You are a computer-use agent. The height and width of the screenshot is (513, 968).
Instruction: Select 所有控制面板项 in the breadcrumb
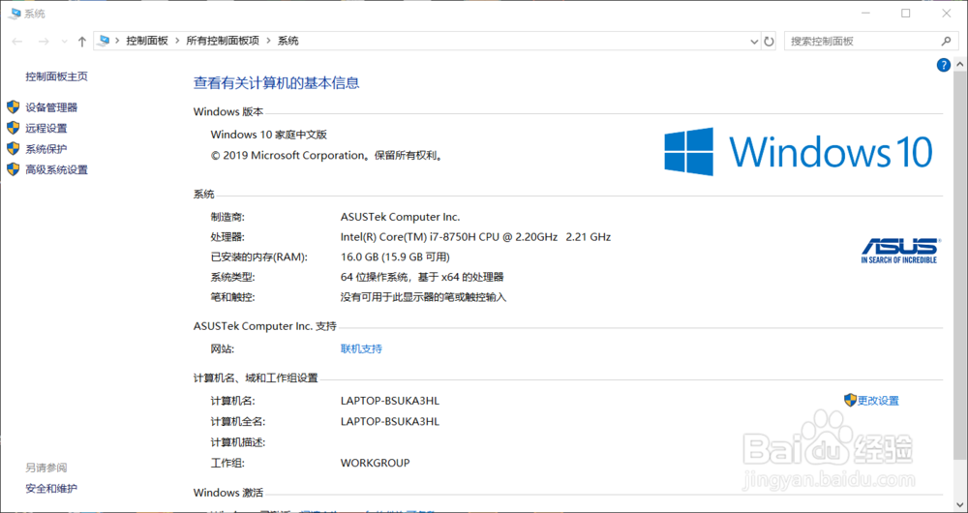click(223, 41)
